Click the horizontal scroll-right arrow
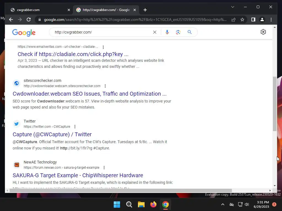The width and height of the screenshot is (282, 211). 270,191
